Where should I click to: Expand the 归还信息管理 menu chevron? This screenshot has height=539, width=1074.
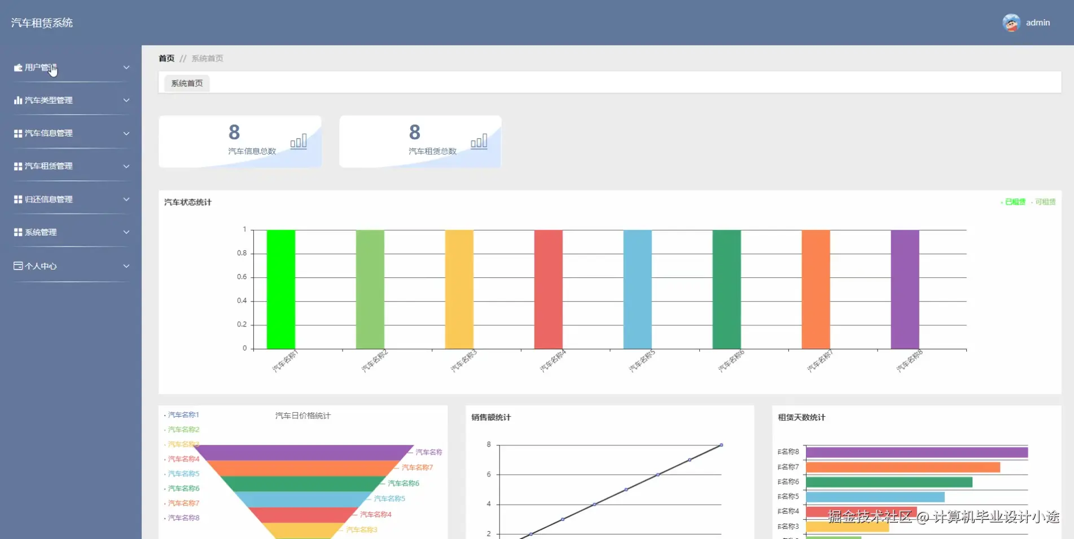click(126, 200)
